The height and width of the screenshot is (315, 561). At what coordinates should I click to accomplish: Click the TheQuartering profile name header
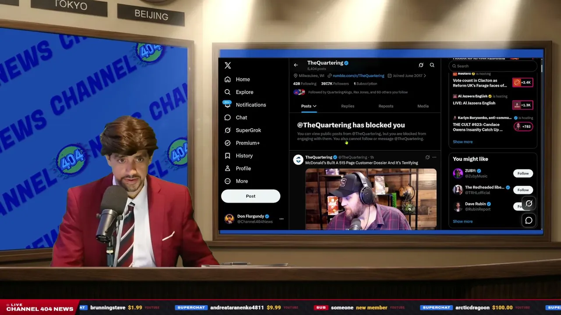tap(325, 63)
